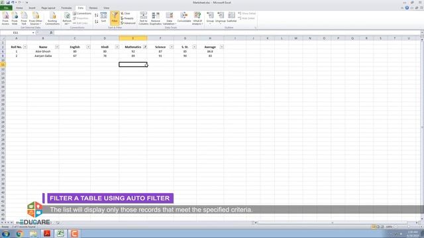Open the Science column filter dropdown
The height and width of the screenshot is (238, 424).
[172, 47]
